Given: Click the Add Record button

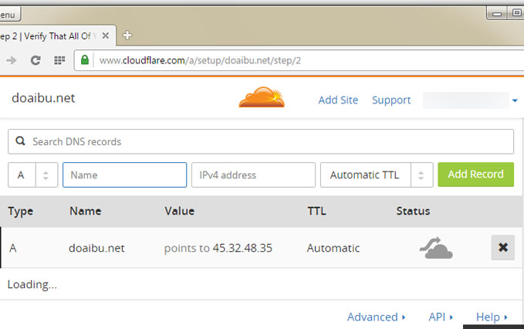Looking at the screenshot, I should coord(475,175).
